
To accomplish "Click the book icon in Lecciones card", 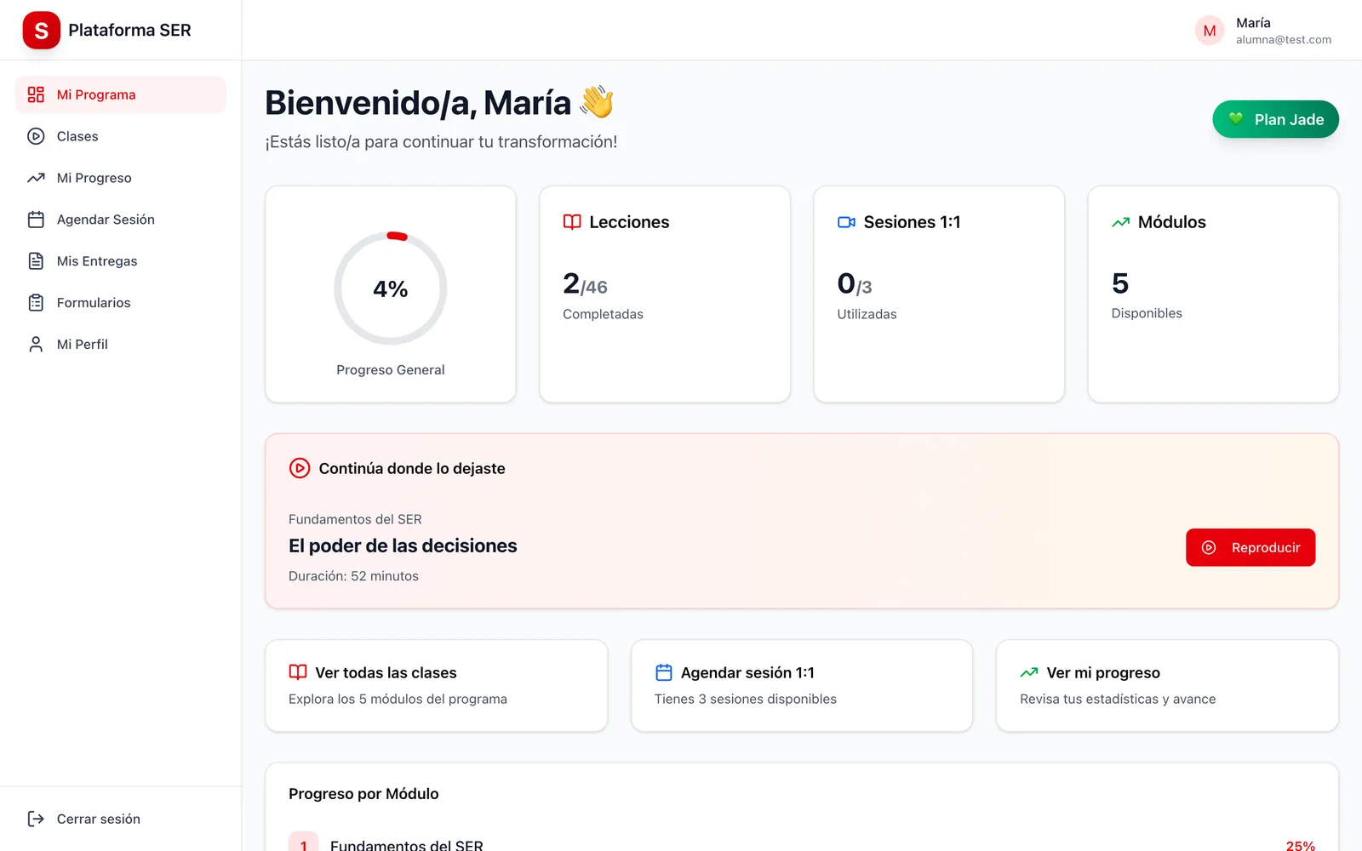I will pyautogui.click(x=572, y=222).
